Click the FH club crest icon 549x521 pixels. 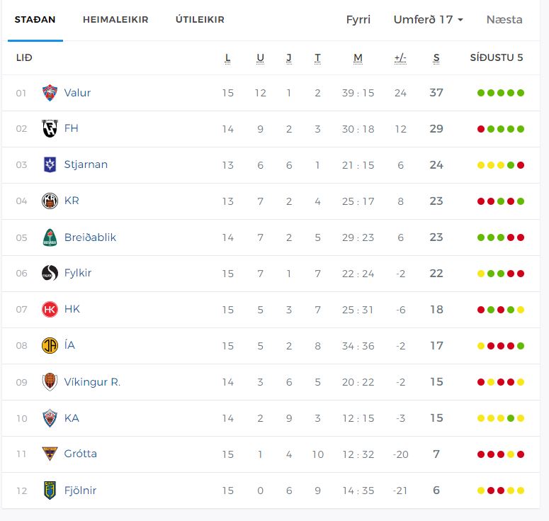click(x=50, y=129)
